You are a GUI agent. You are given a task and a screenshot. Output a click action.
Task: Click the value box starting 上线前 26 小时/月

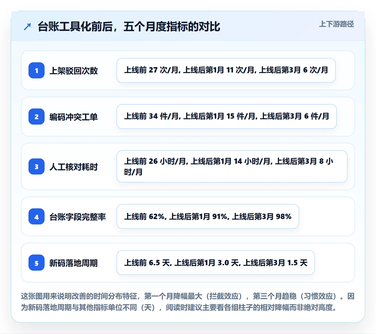(232, 166)
